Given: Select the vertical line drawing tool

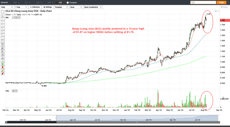Looking at the screenshot, I should (3, 22).
